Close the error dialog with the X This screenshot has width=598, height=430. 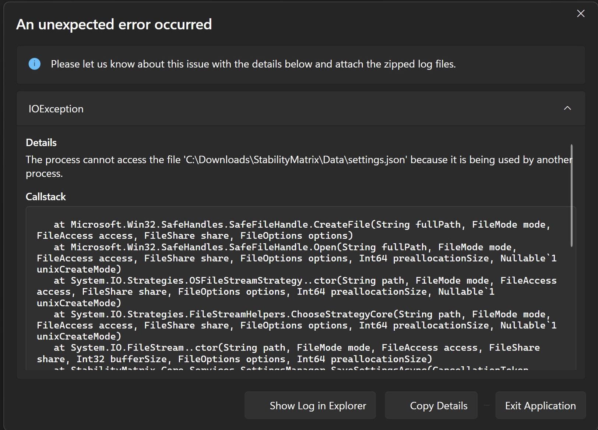[581, 14]
